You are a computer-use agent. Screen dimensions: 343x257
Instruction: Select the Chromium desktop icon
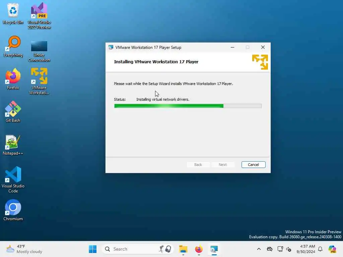(x=13, y=210)
